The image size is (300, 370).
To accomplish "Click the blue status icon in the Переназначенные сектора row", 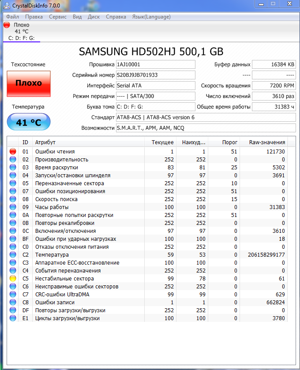I will 13,183.
